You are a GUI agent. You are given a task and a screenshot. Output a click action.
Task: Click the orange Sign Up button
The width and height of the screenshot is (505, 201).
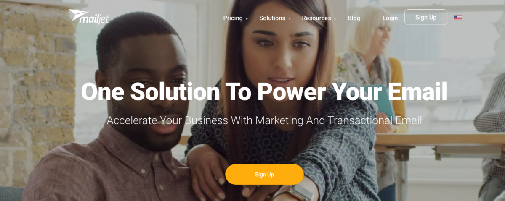pos(264,175)
